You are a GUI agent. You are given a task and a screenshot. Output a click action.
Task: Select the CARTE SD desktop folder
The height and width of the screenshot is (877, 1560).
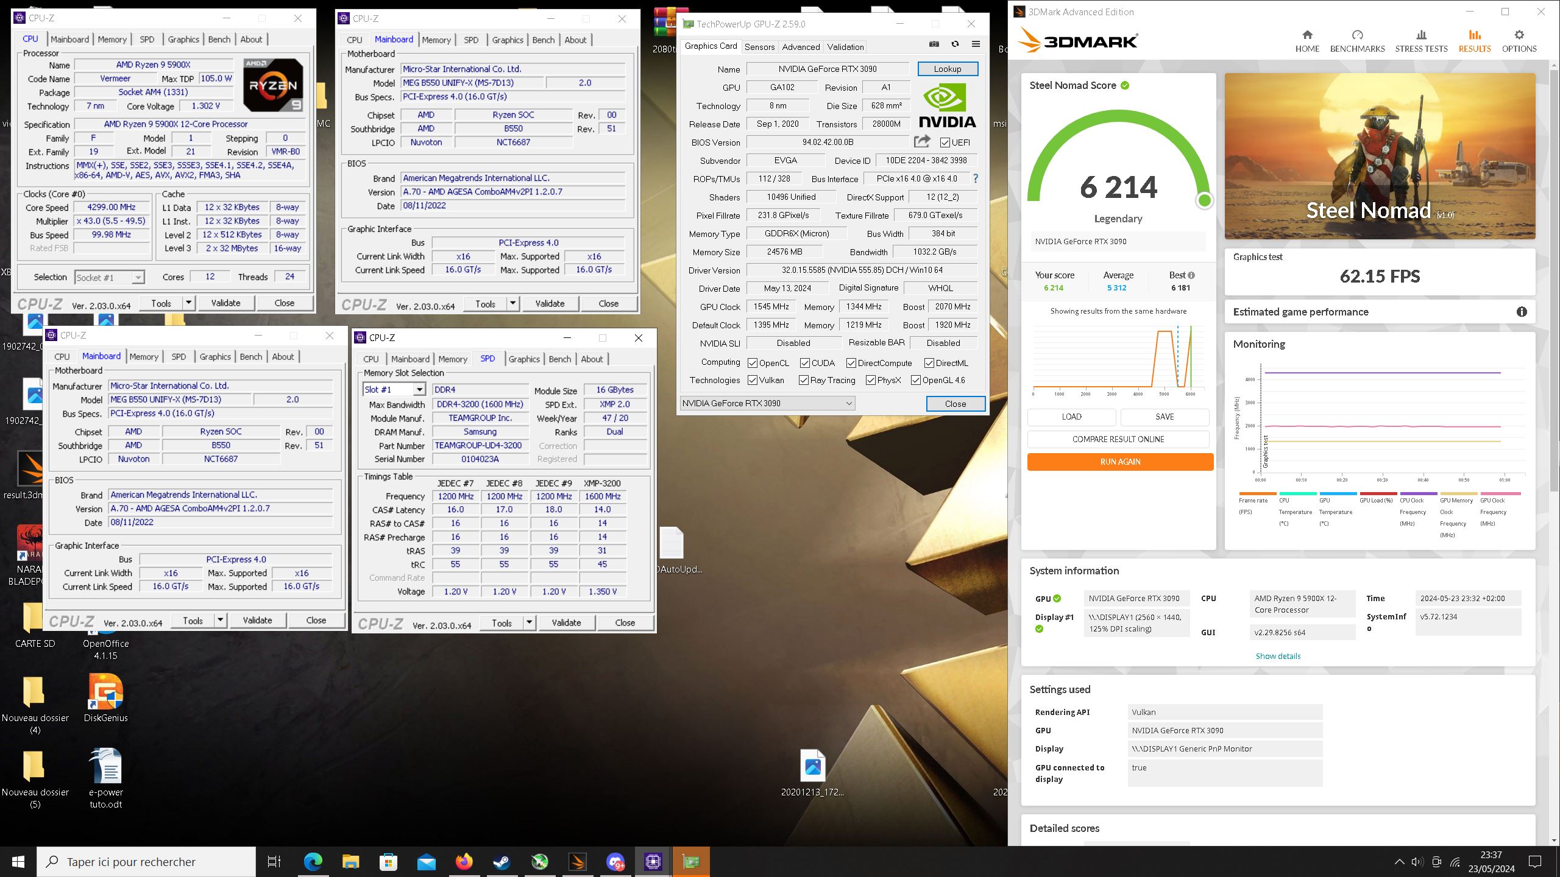click(35, 625)
